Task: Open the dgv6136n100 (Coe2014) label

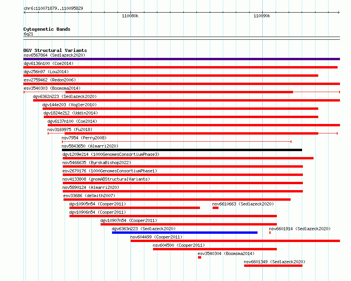Action: tap(49, 63)
